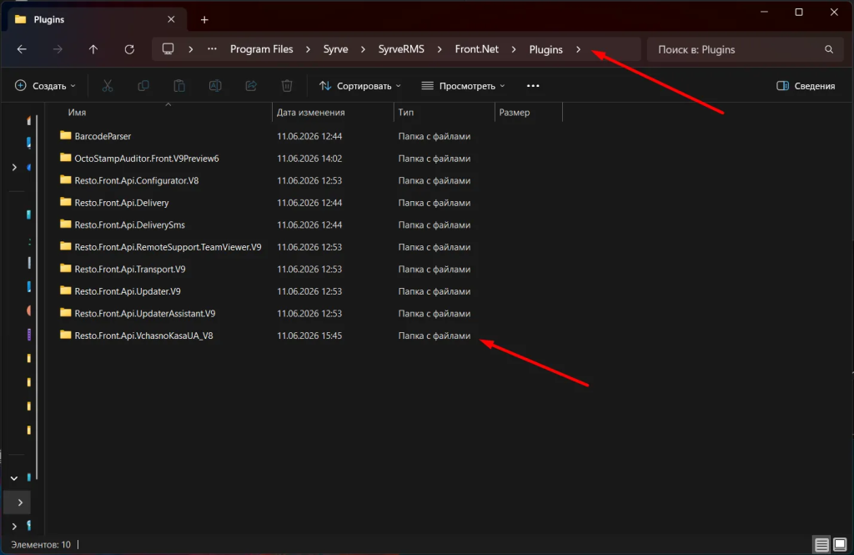
Task: Select Resto.Front.Api.VchasnoKasaUA_V8 folder
Action: pyautogui.click(x=143, y=336)
